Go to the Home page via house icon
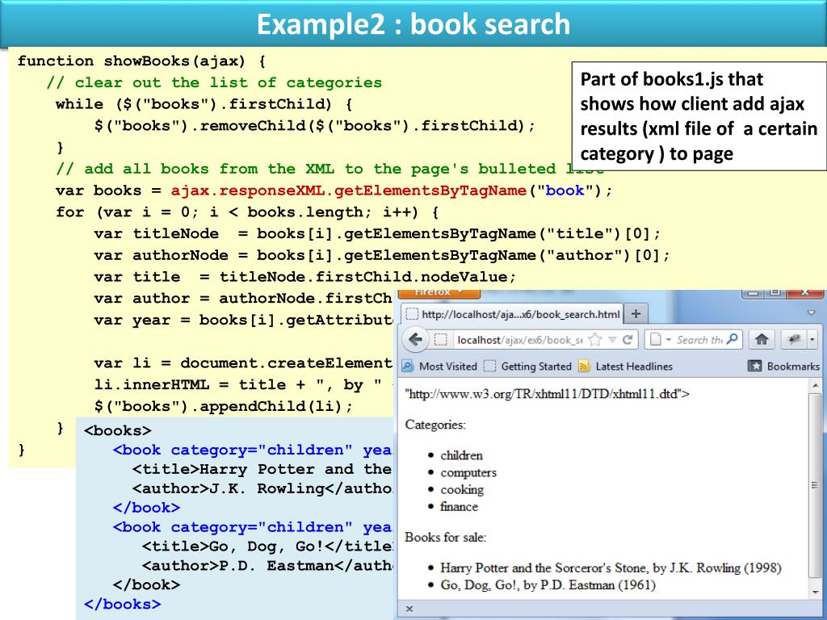The height and width of the screenshot is (620, 827). coord(762,340)
